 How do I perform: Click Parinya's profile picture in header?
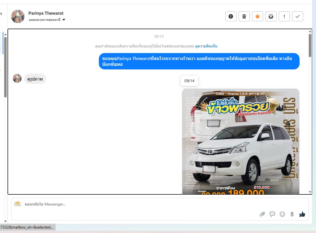coord(18,16)
